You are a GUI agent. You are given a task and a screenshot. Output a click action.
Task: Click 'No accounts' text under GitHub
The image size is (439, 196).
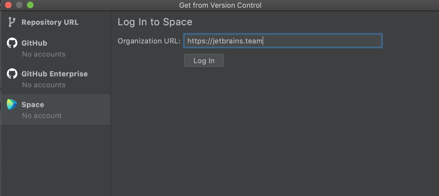(x=44, y=54)
